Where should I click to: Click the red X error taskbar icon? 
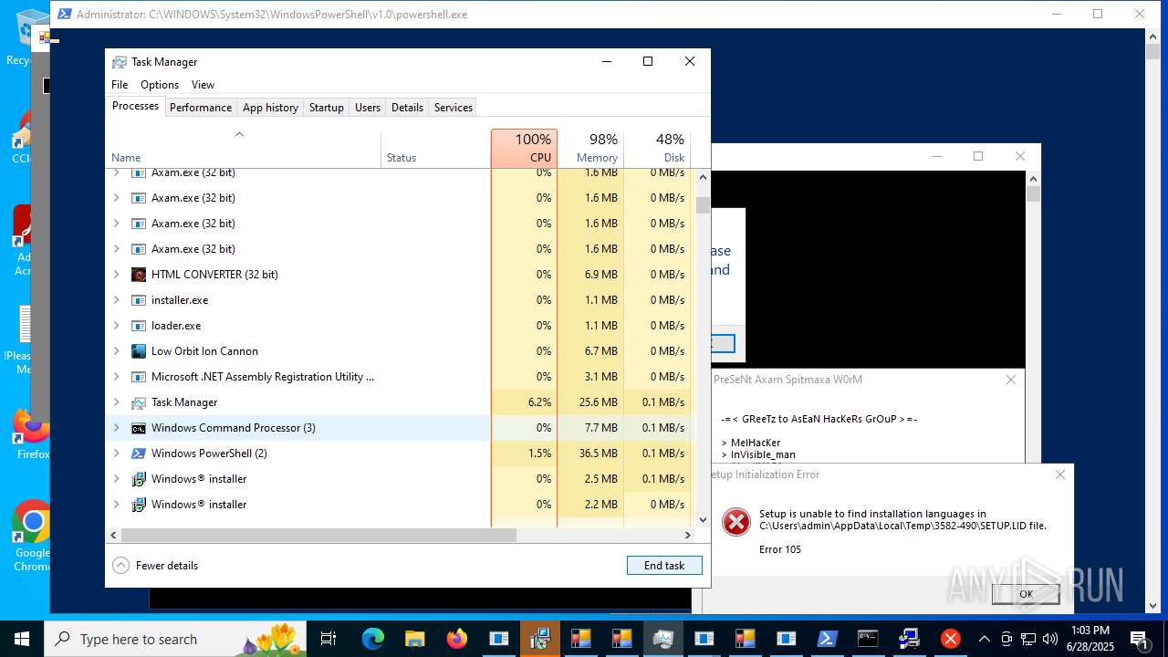click(950, 639)
